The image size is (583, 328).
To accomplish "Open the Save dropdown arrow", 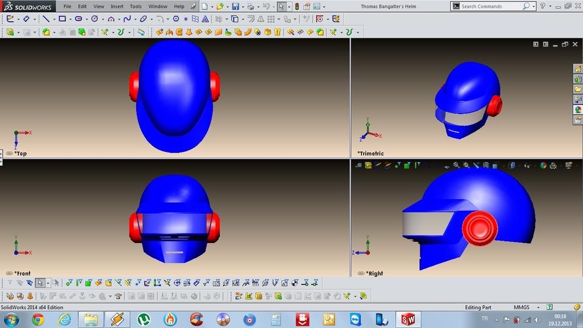I will pyautogui.click(x=243, y=7).
